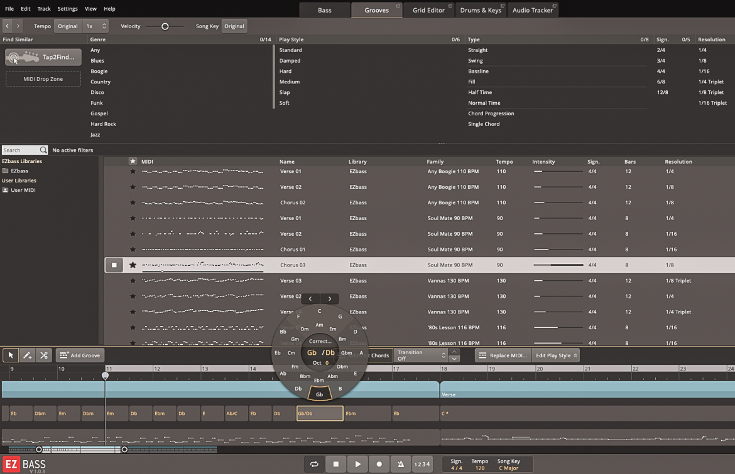Go forward with the right navigation arrow

(x=18, y=26)
